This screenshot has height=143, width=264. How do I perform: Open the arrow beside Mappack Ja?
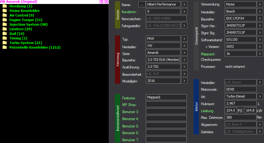[x=260, y=54]
